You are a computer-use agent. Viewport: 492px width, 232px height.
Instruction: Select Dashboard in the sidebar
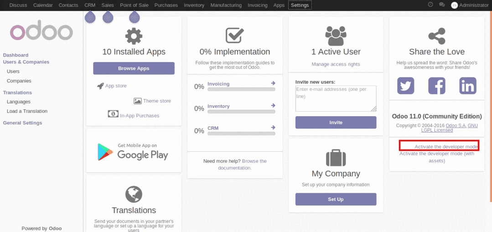[x=16, y=55]
